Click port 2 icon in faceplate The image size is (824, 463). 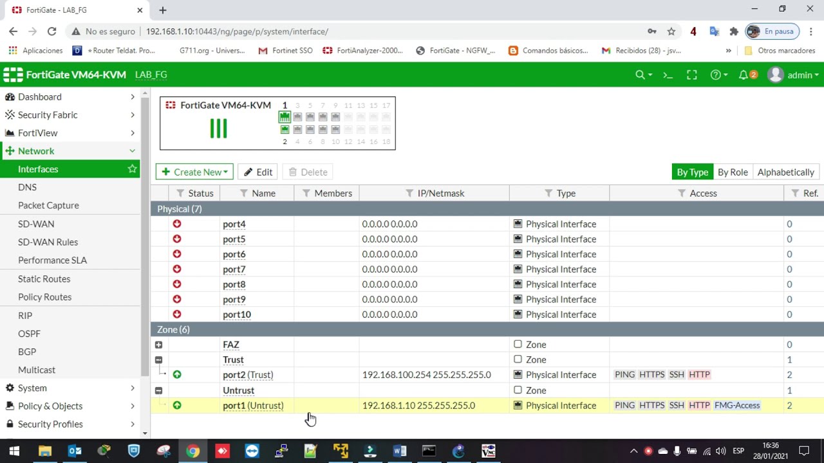pyautogui.click(x=285, y=129)
